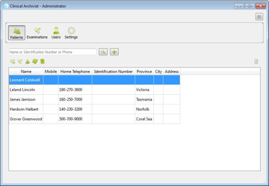Close the Clinical Archivist window
This screenshot has height=186, width=269.
tap(261, 6)
